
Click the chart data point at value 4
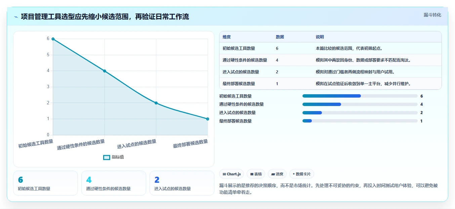105,71
